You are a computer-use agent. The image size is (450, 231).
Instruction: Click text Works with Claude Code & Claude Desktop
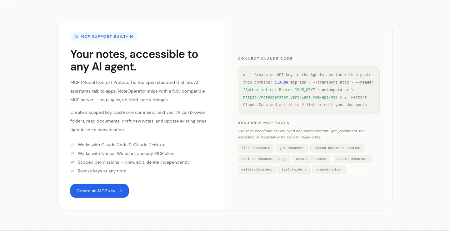pyautogui.click(x=122, y=145)
